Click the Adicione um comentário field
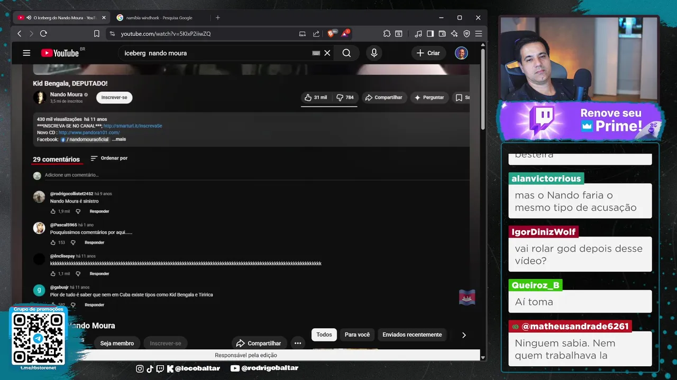 (x=257, y=175)
